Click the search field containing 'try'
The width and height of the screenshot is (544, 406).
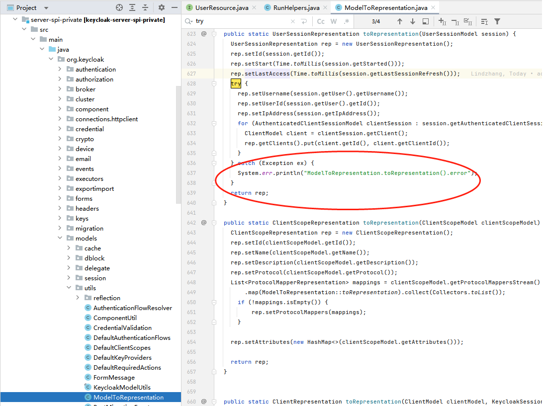242,21
